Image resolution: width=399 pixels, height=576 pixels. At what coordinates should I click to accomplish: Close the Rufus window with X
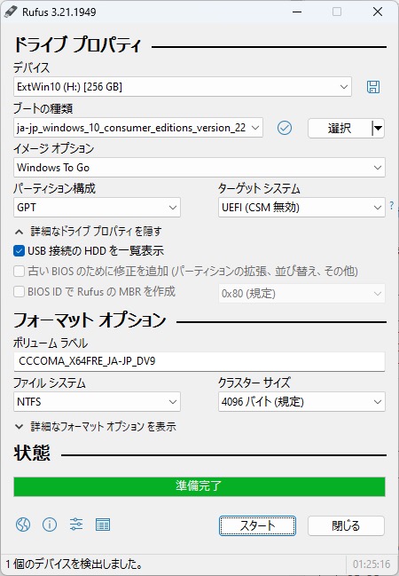pos(378,12)
